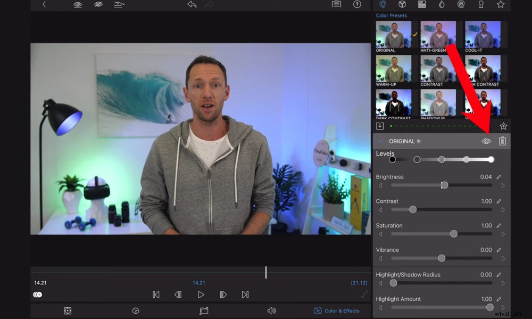Click the Saturation slider handle
532x319 pixels.
pyautogui.click(x=453, y=233)
